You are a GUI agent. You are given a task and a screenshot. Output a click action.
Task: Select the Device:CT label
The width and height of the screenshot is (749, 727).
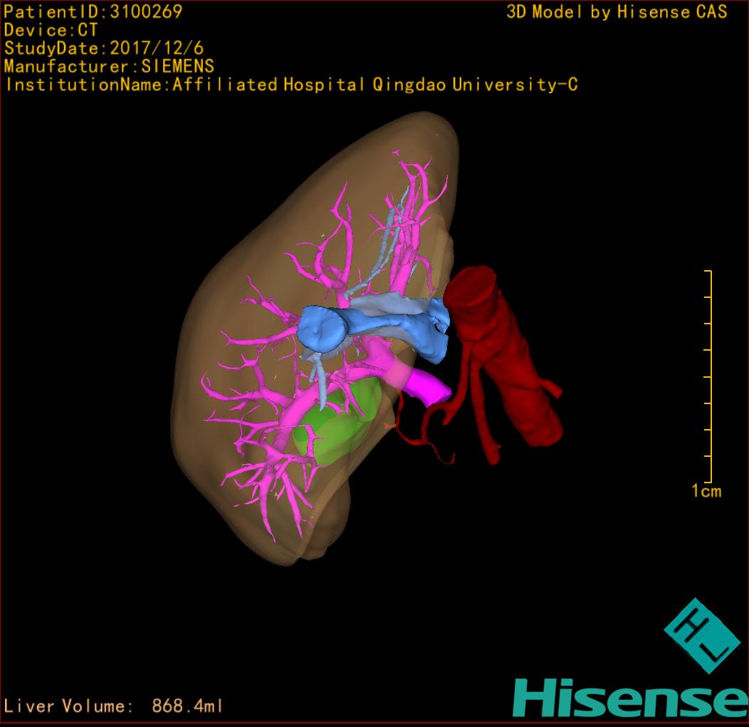pyautogui.click(x=51, y=30)
